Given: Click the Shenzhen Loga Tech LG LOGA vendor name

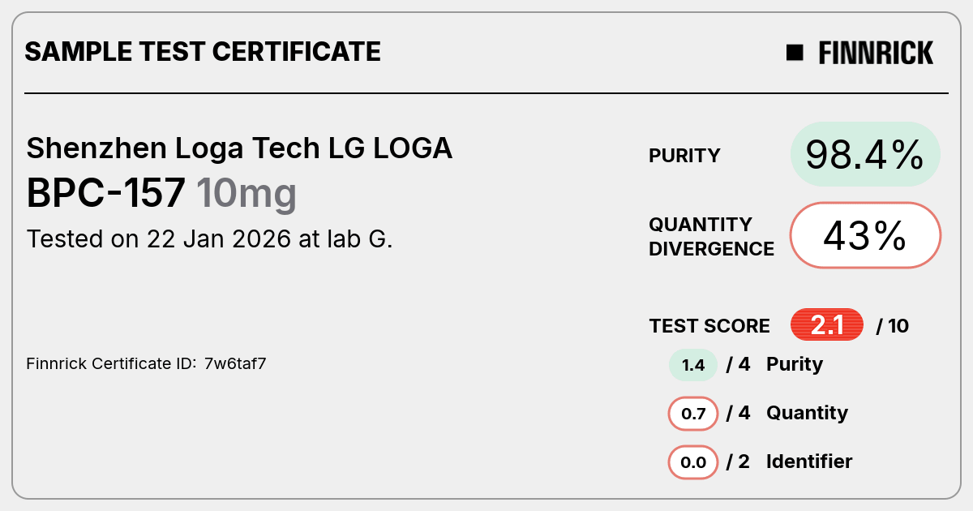Looking at the screenshot, I should (239, 148).
